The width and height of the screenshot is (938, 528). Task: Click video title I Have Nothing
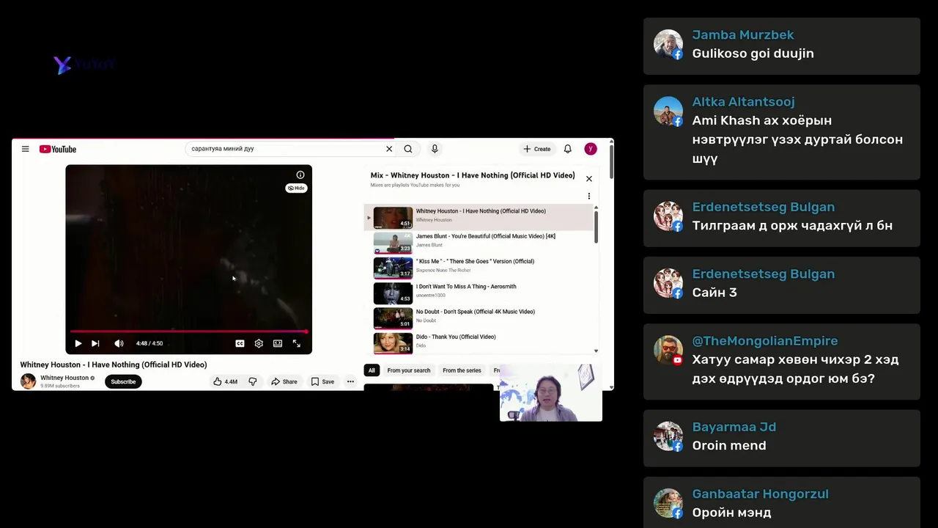pos(114,364)
